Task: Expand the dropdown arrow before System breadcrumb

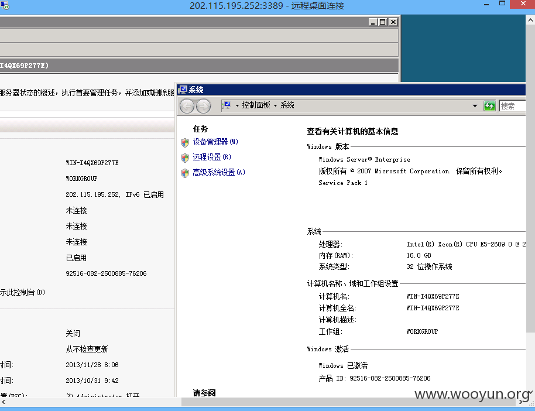Action: pos(275,105)
